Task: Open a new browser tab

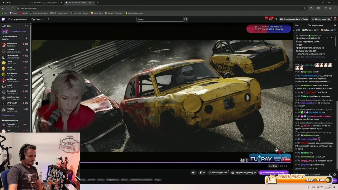Action: (x=98, y=3)
